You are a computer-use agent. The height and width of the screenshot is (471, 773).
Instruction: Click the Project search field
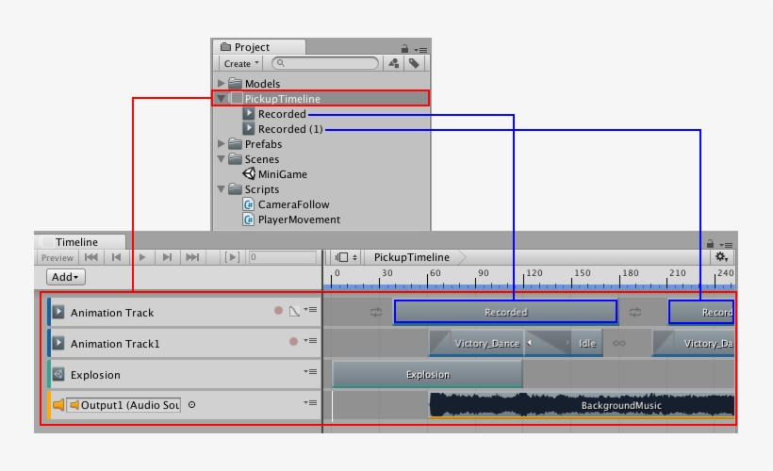pos(325,63)
